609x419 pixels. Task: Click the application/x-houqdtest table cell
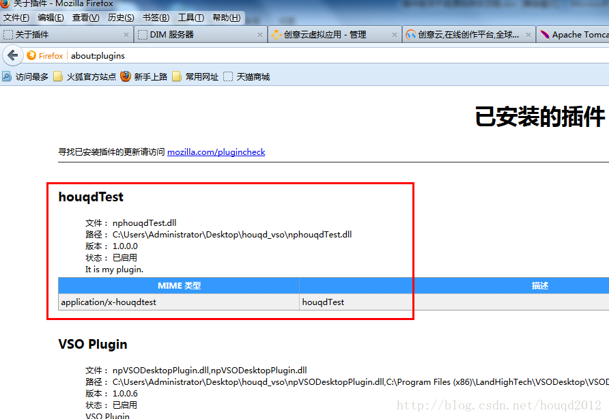(179, 302)
